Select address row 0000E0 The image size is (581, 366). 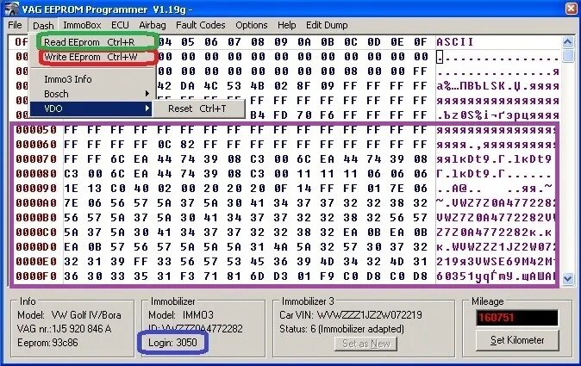tap(36, 262)
